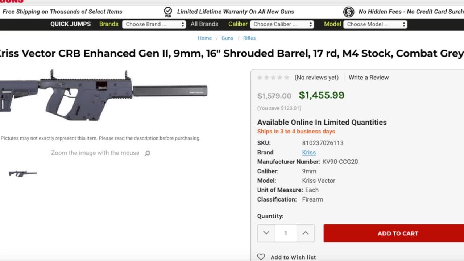Increase quantity with the up chevron

(306, 233)
